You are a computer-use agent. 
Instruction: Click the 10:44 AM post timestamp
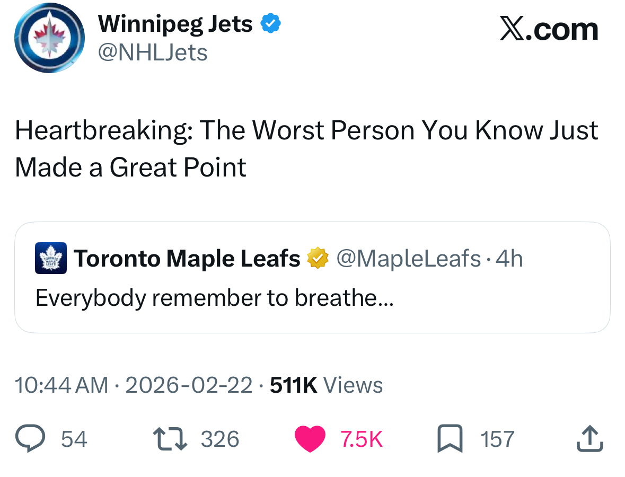click(61, 385)
